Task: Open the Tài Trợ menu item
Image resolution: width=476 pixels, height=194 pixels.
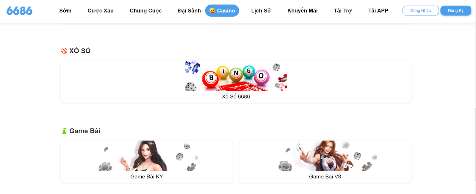Action: 343,11
